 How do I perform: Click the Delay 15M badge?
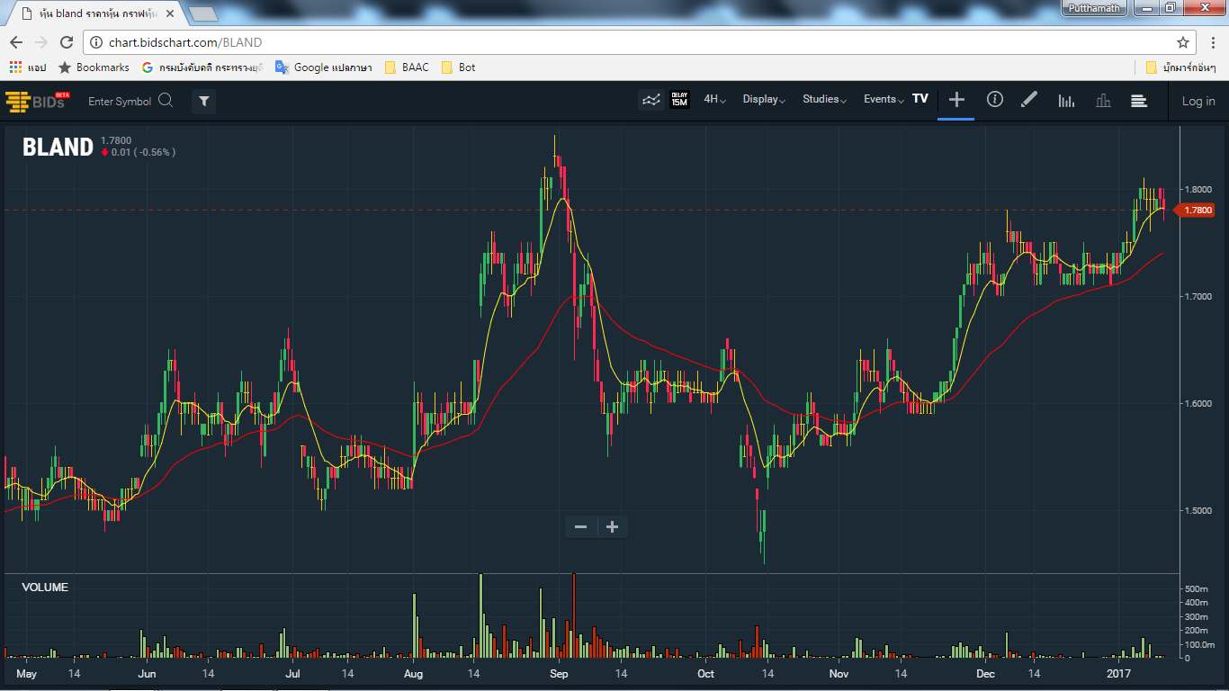click(679, 100)
